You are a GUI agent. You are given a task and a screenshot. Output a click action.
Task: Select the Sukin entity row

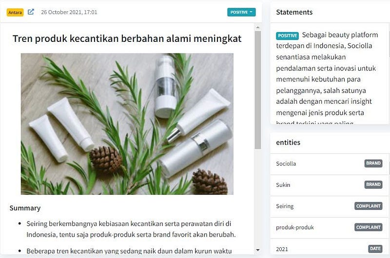[x=329, y=185]
